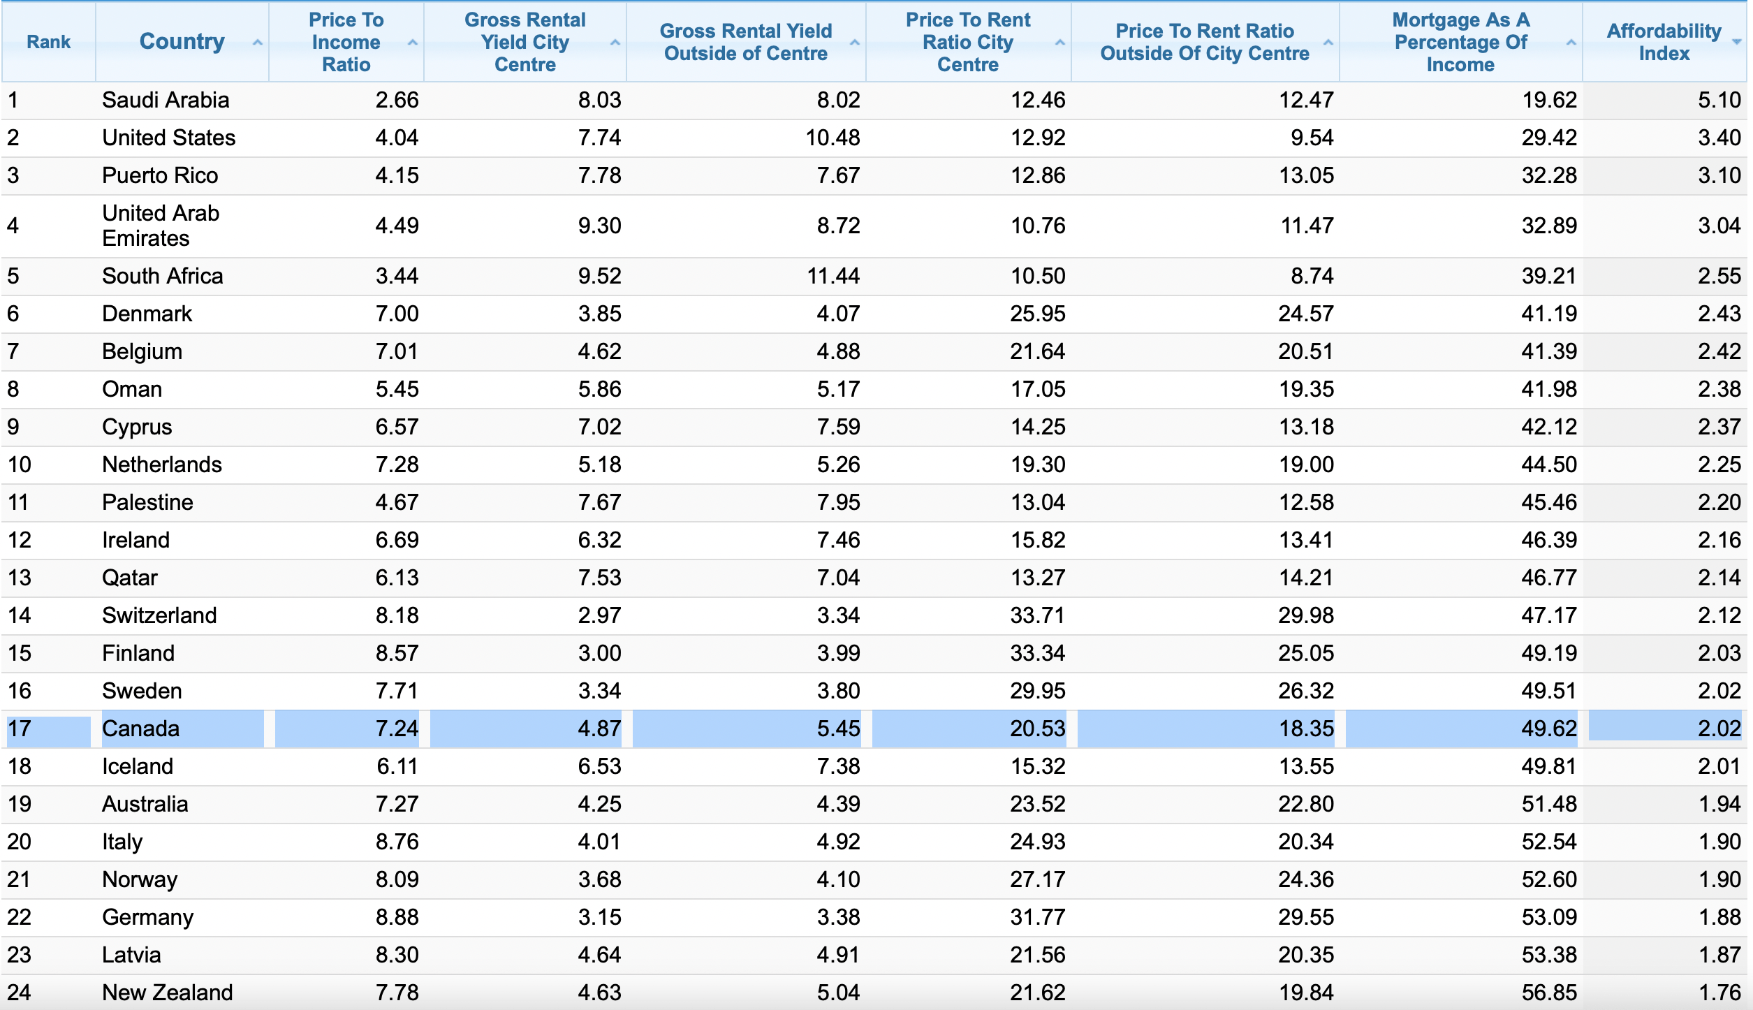
Task: Sort by Affordability Index header label
Action: 1664,42
